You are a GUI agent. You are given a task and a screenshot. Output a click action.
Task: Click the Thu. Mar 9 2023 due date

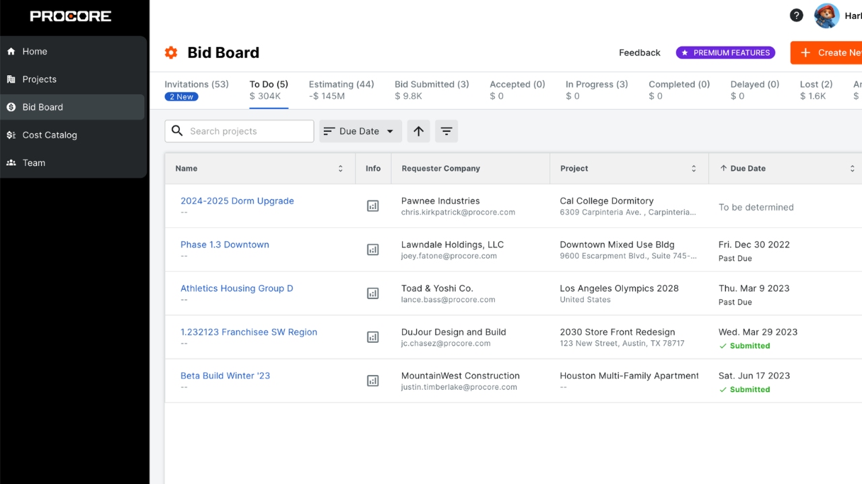coord(754,288)
